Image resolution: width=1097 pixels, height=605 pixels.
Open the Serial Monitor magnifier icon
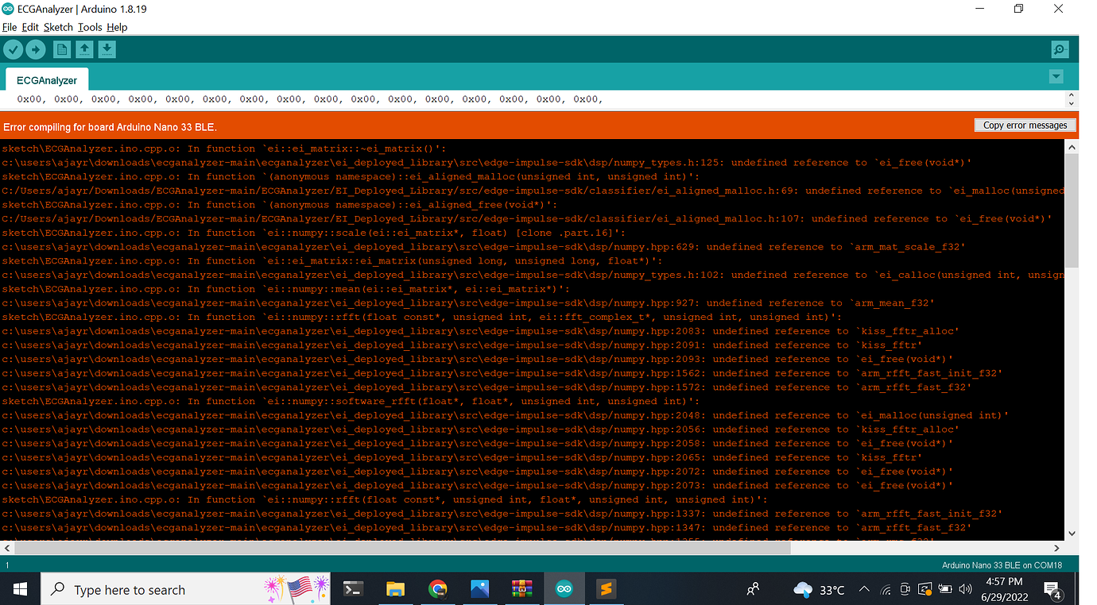tap(1060, 50)
